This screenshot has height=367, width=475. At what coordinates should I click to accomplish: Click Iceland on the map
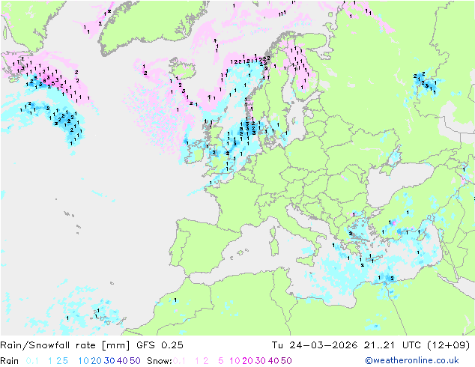[182, 69]
